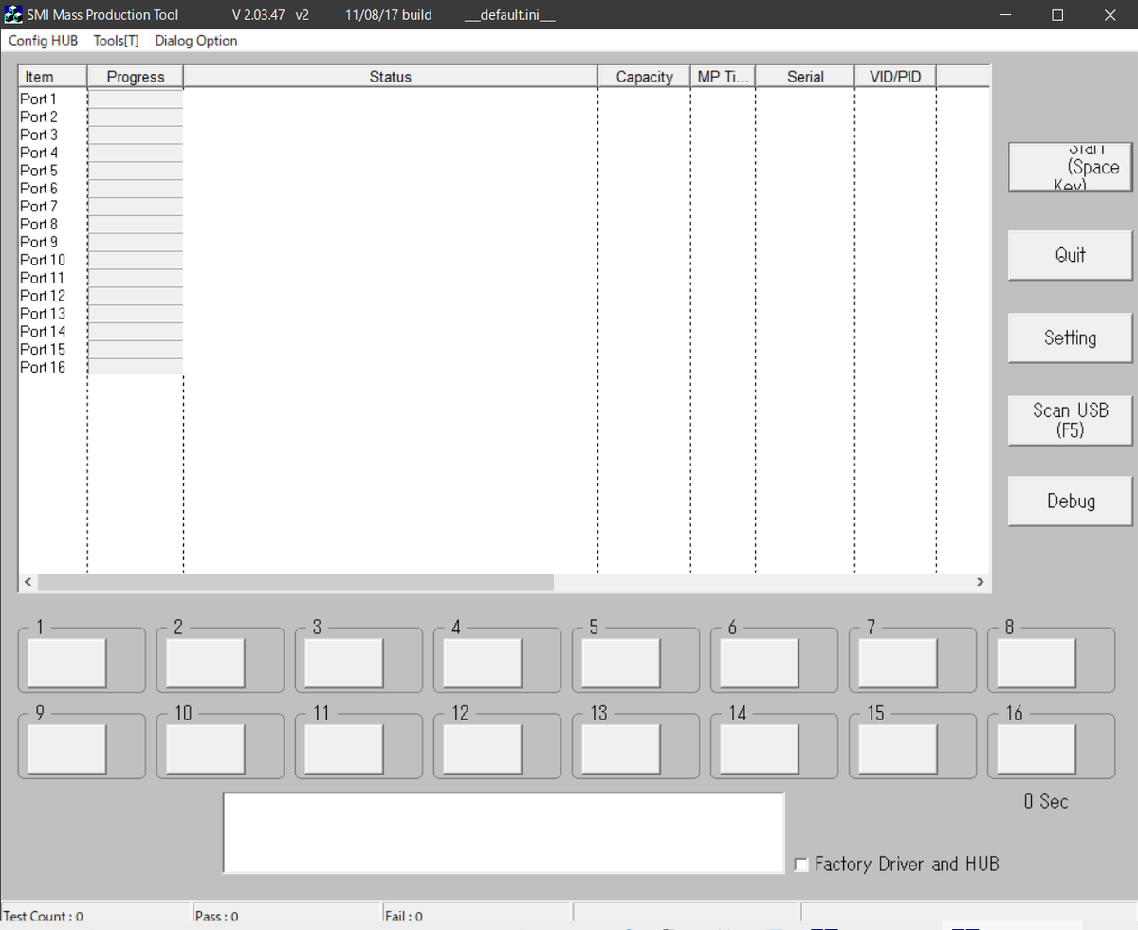Click the horizontal scrollbar thumb in port list
The height and width of the screenshot is (930, 1138).
295,582
